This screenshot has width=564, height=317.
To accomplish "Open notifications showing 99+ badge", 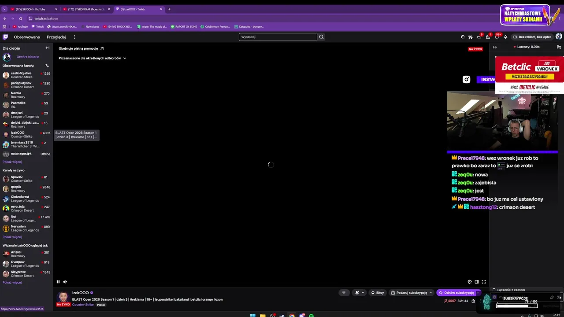I will [x=497, y=37].
